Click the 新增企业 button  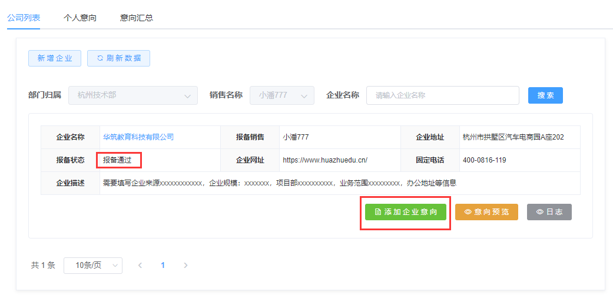pos(55,58)
